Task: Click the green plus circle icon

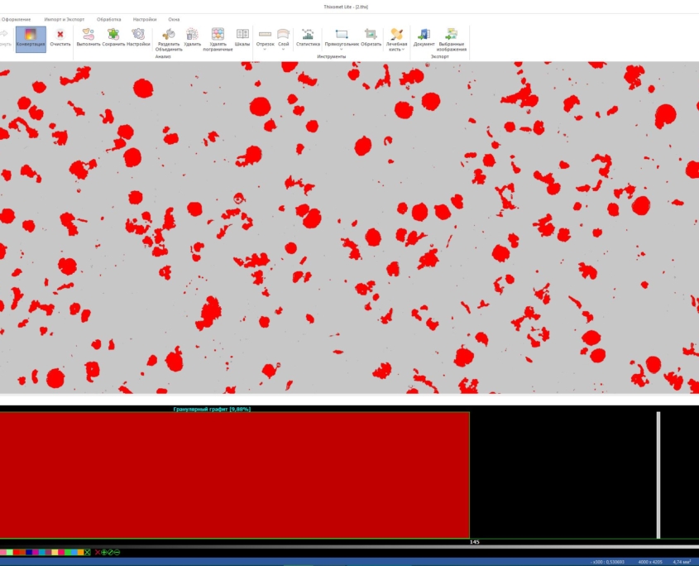Action: 104,552
